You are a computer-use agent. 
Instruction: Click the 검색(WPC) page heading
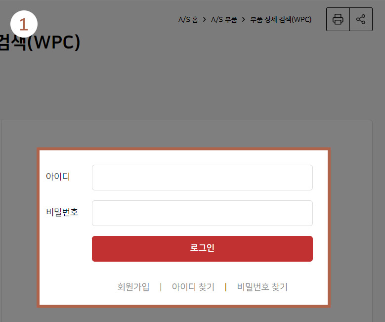pos(40,42)
